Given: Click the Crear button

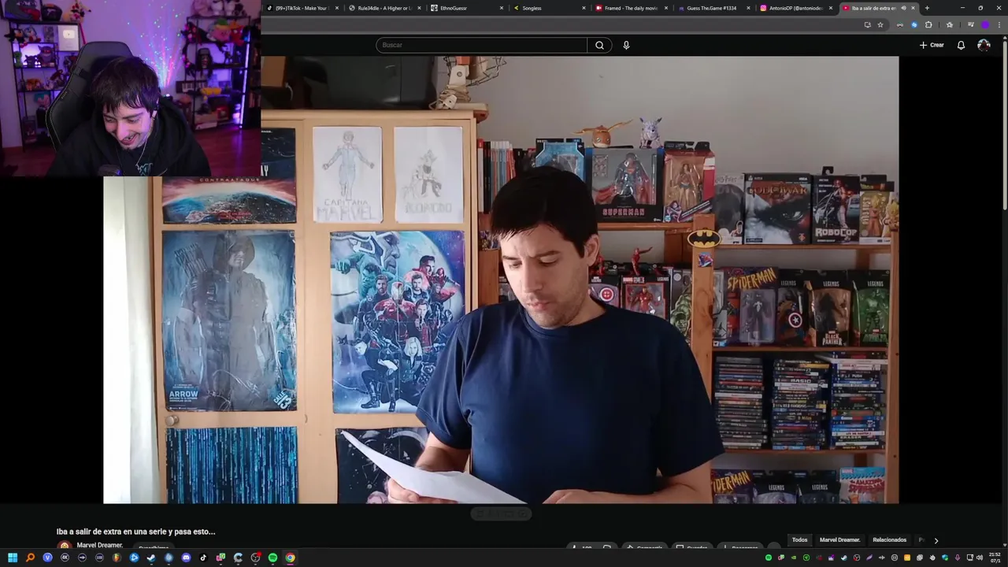Looking at the screenshot, I should [x=932, y=45].
